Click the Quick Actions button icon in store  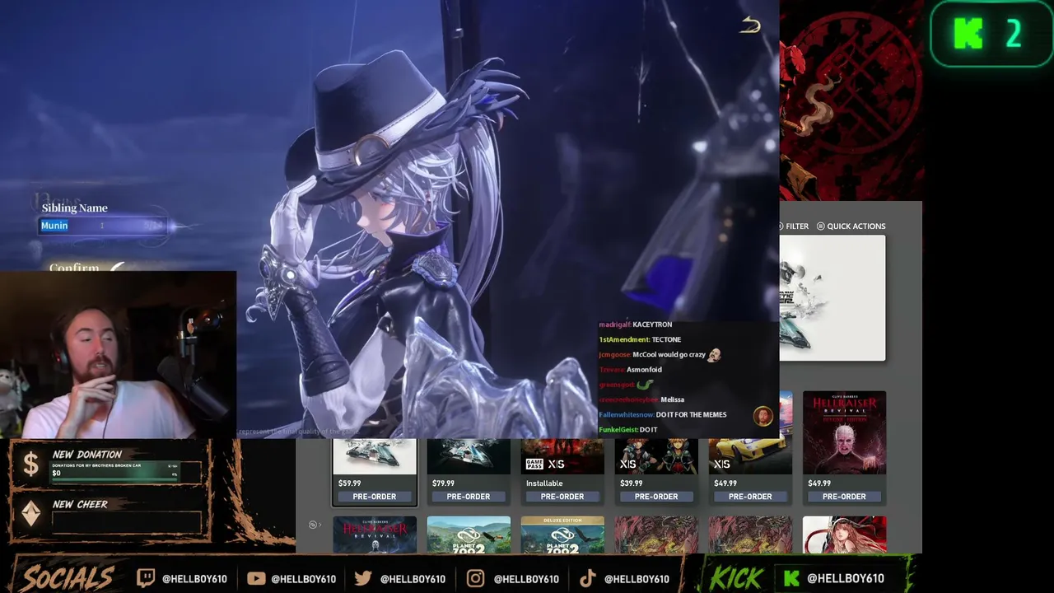820,226
